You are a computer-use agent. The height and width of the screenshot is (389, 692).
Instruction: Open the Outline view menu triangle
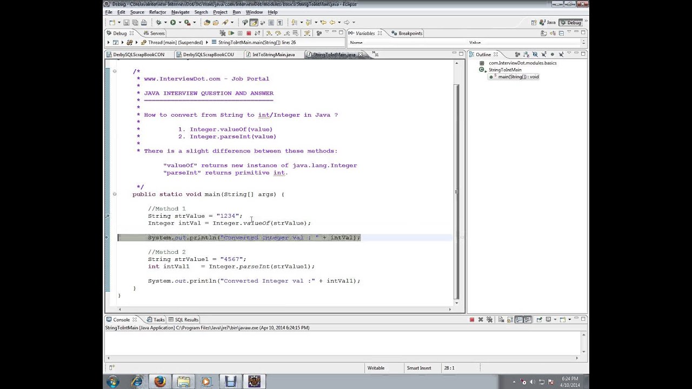[569, 53]
